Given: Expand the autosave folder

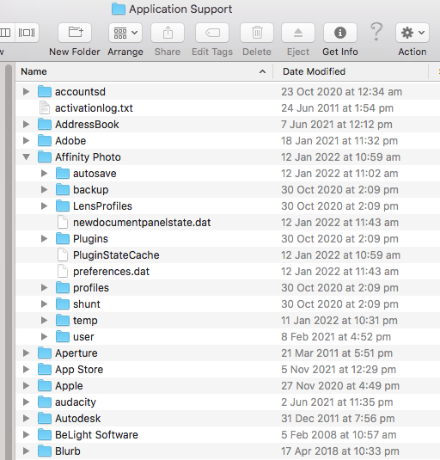Looking at the screenshot, I should 45,174.
